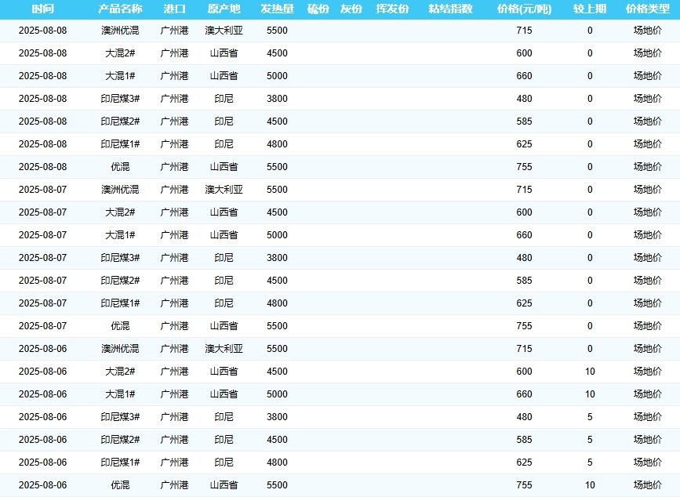Viewport: 680px width, 497px height.
Task: Click the 灰份 column header
Action: coord(351,9)
